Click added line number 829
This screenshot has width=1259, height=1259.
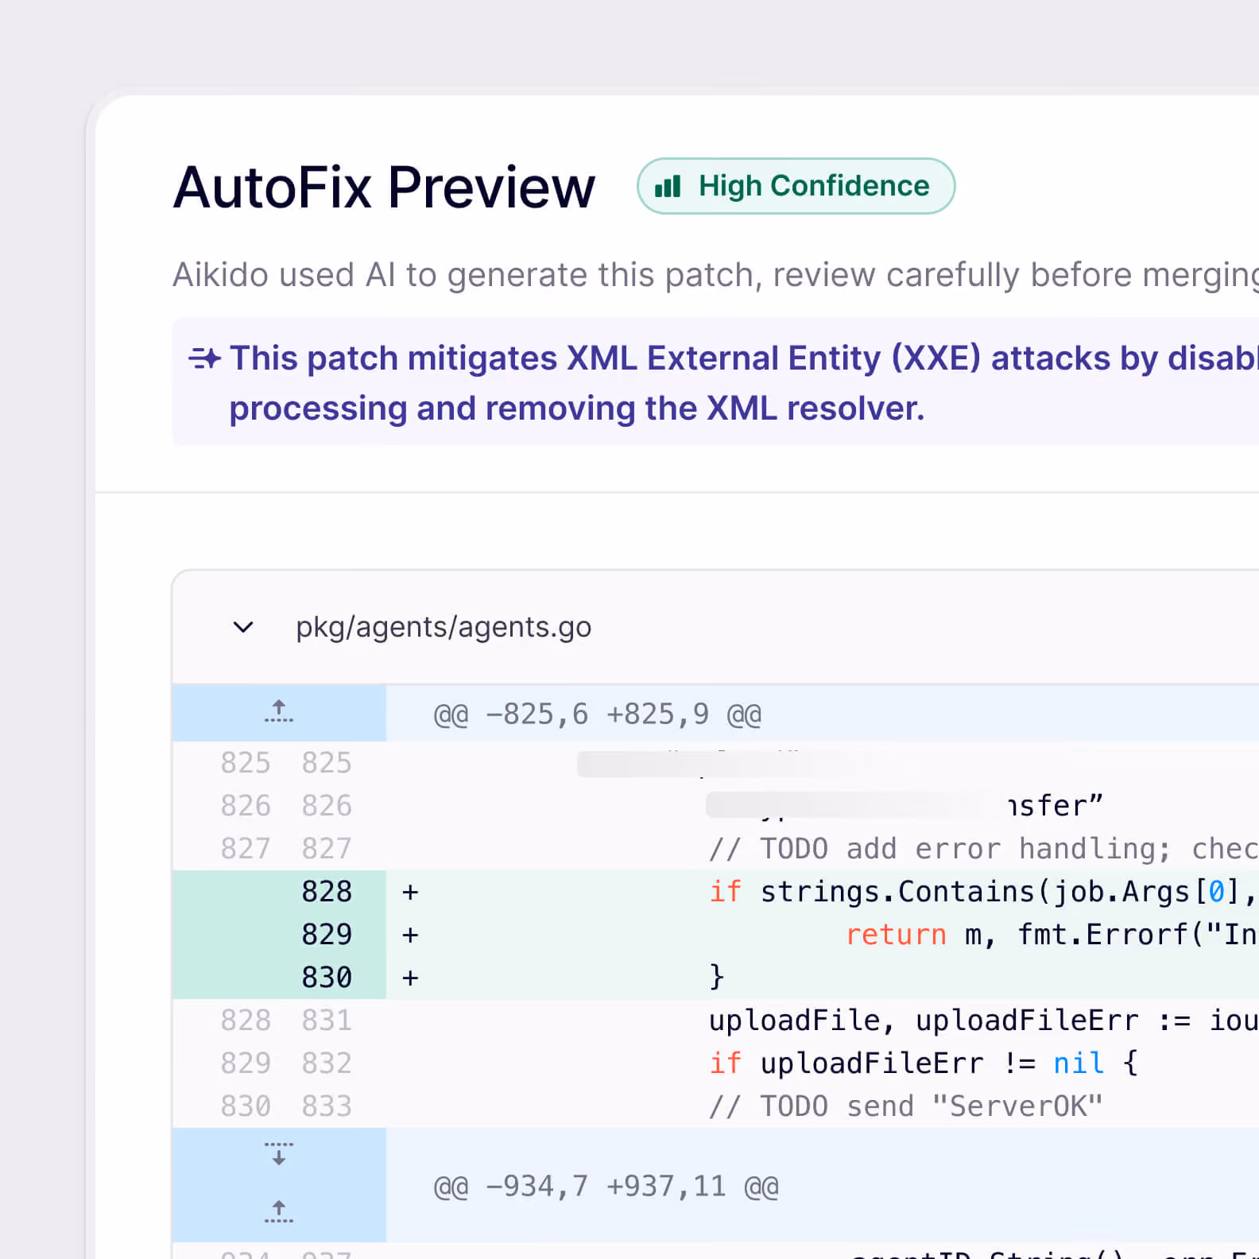(327, 935)
